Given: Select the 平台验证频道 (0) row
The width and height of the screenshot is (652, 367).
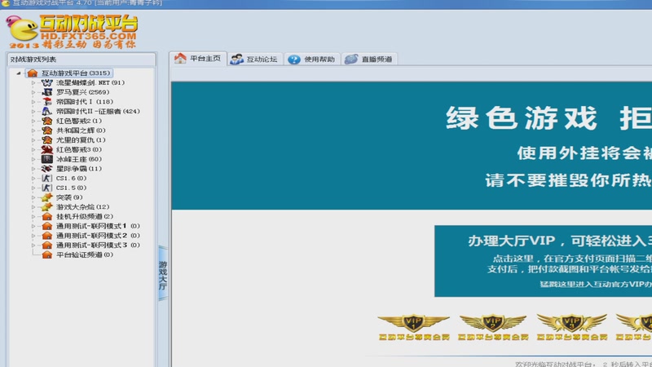Looking at the screenshot, I should click(85, 255).
